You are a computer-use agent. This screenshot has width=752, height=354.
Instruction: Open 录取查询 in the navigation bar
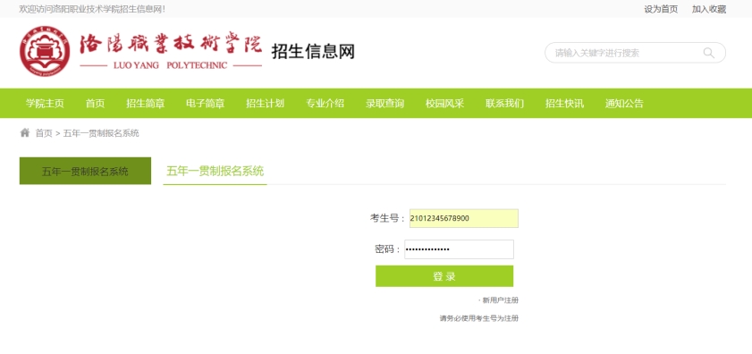click(x=385, y=103)
